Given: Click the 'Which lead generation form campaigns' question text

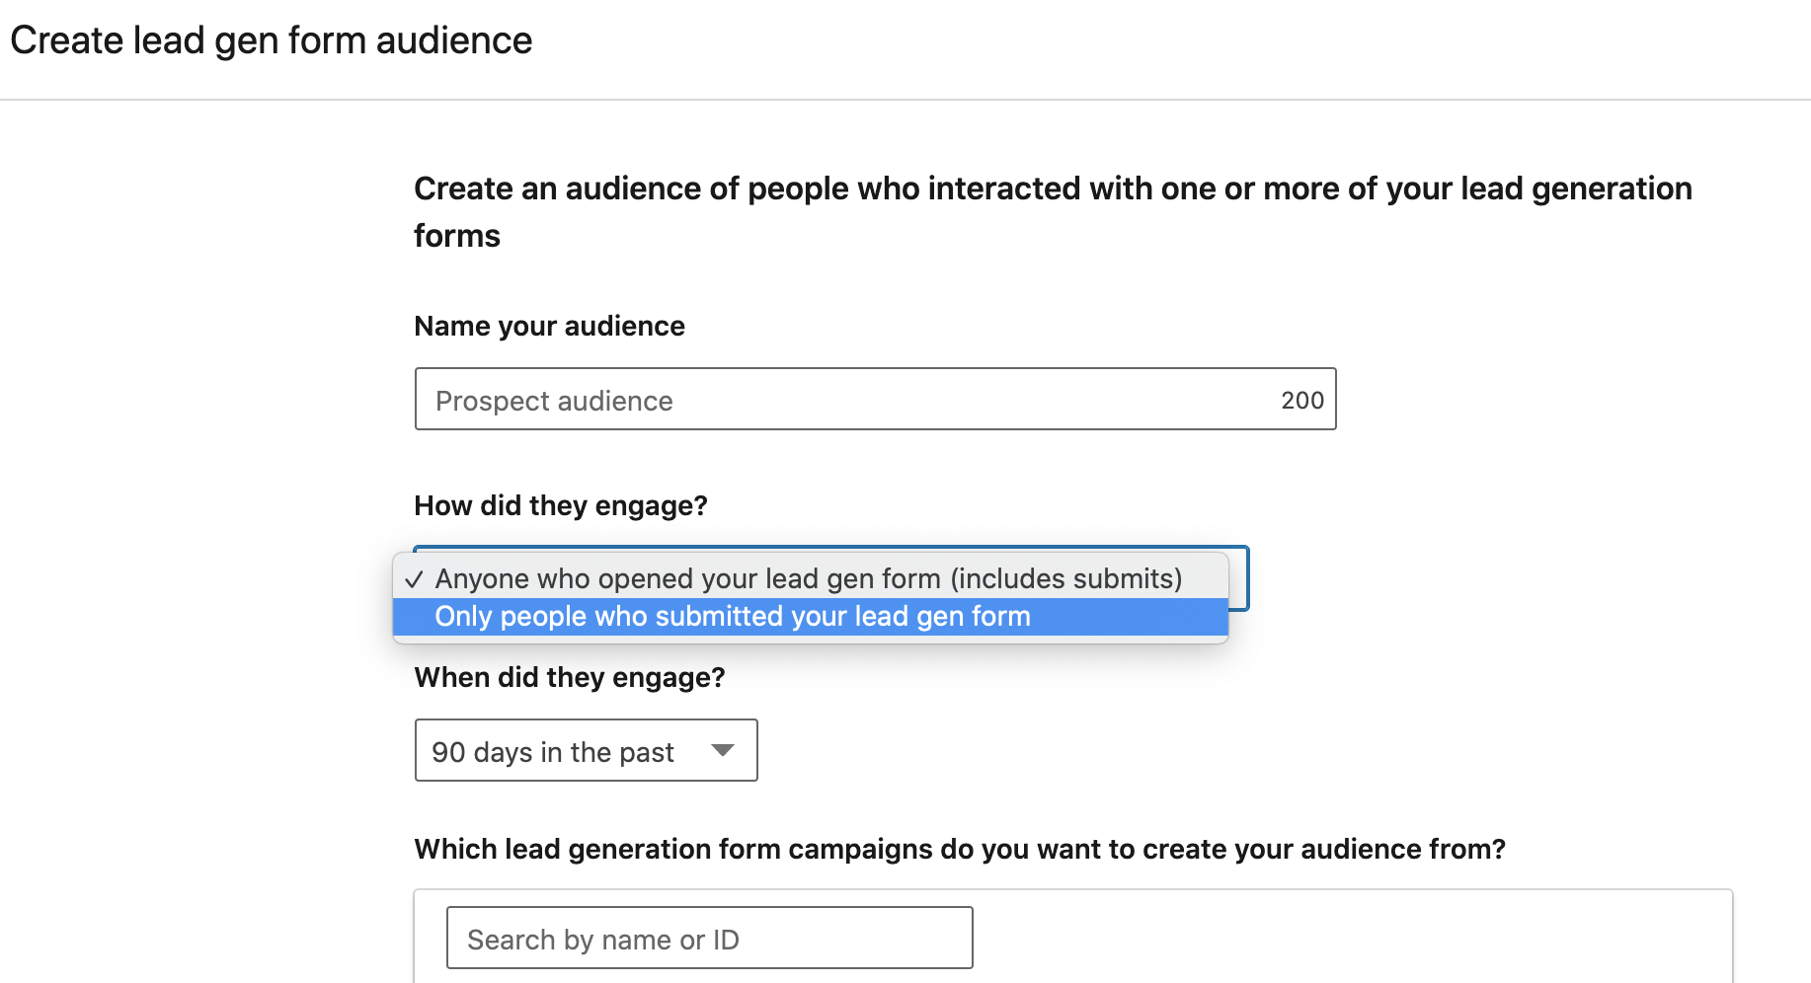Looking at the screenshot, I should pyautogui.click(x=960, y=849).
